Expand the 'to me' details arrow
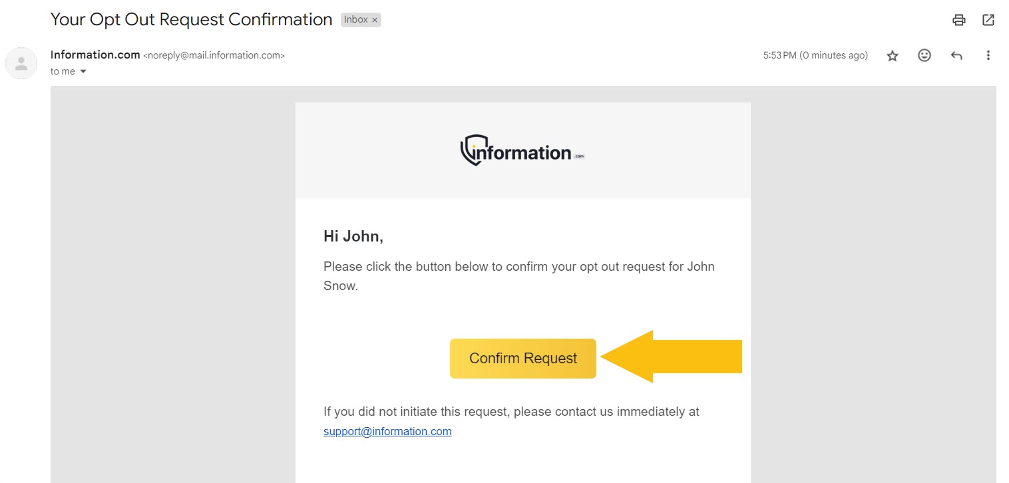Screen dimensions: 1009x483 point(83,71)
